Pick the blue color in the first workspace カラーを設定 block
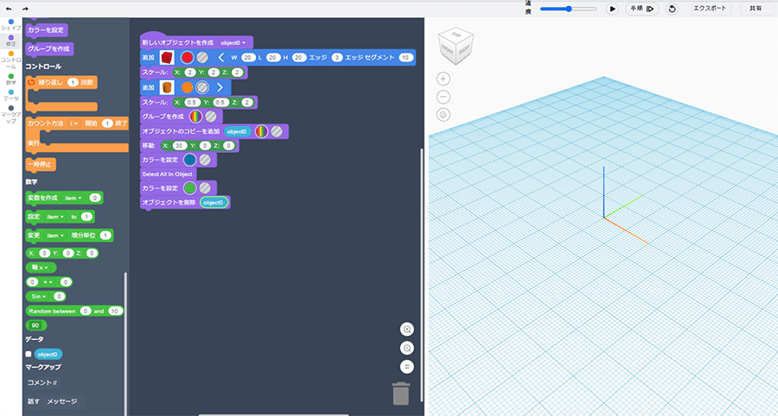Screen dimensions: 778x416 190,160
